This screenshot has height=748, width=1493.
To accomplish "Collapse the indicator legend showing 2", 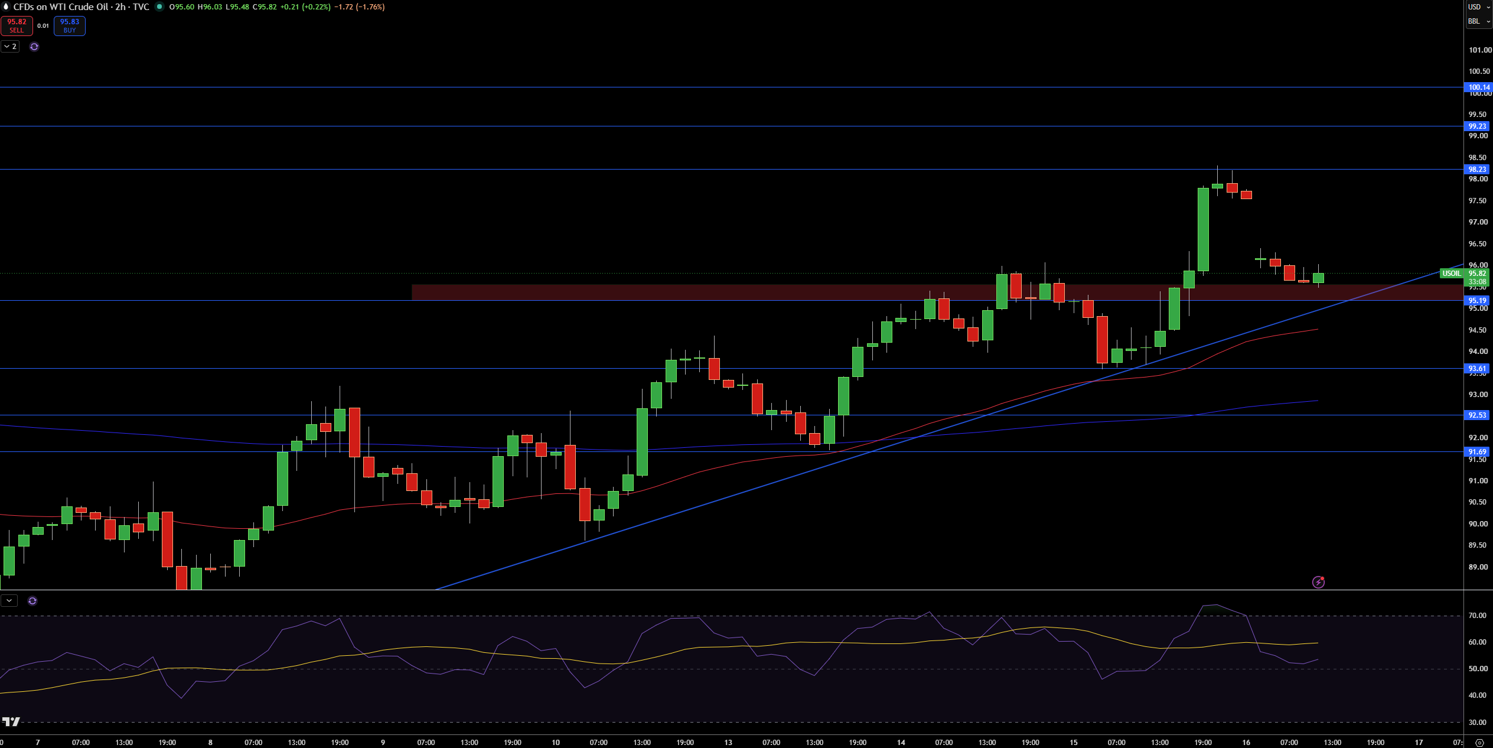I will click(x=10, y=46).
